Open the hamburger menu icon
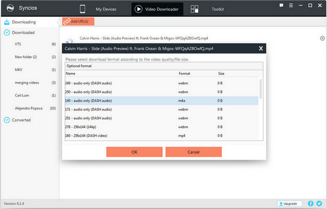The image size is (327, 209). click(291, 5)
